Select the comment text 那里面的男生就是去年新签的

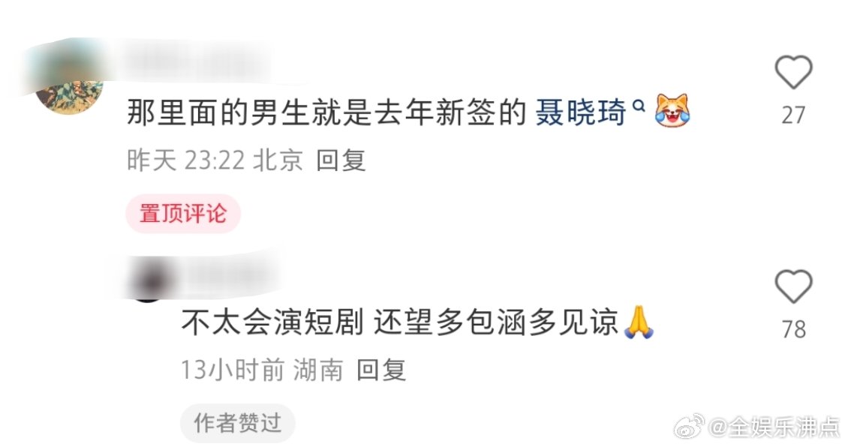(326, 112)
